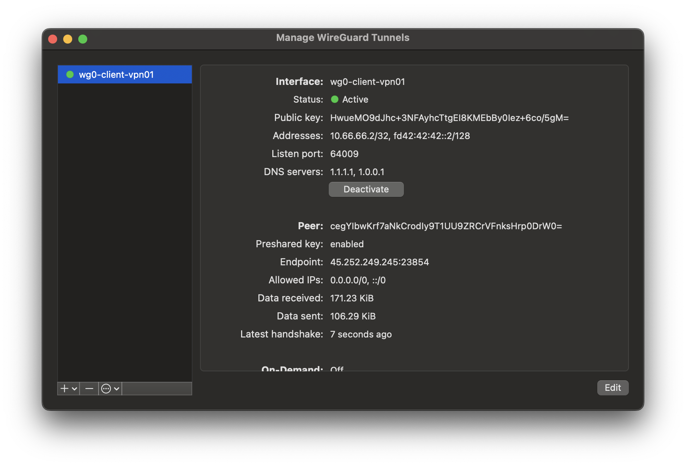
Task: Expand the chevron beside ellipsis icon
Action: [x=117, y=389]
